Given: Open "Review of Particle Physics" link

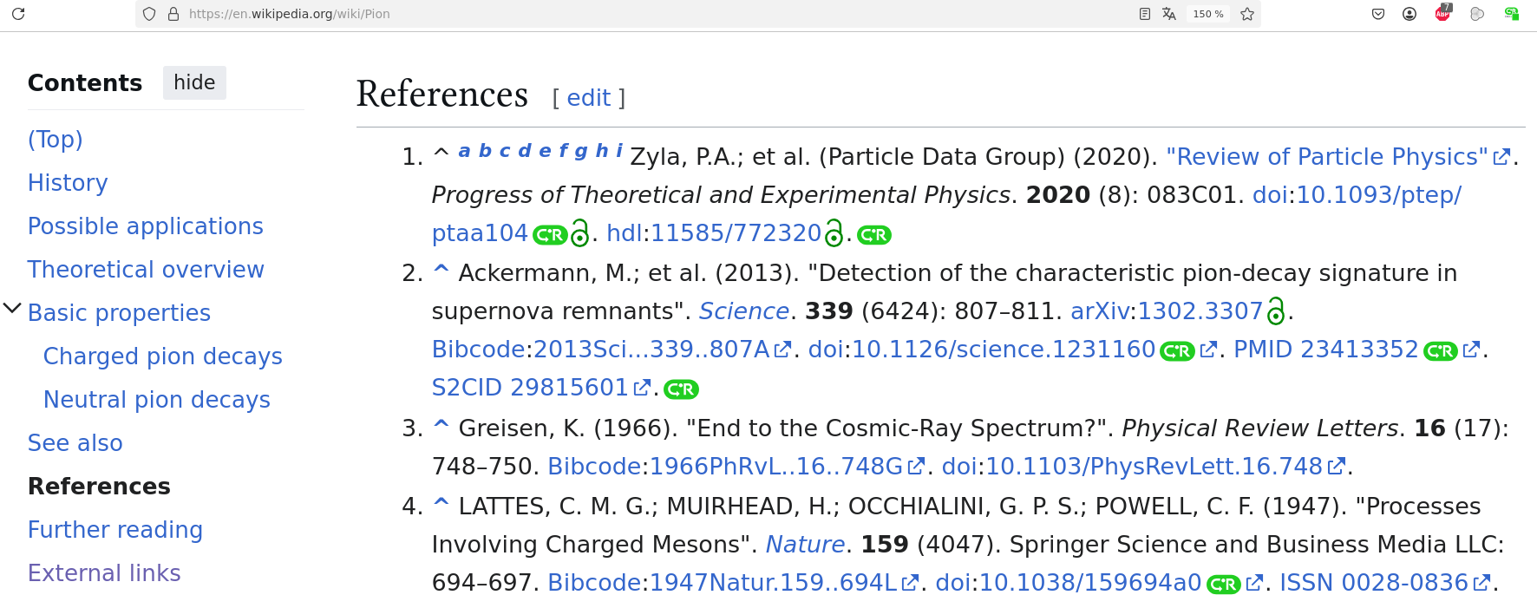Looking at the screenshot, I should [1327, 157].
